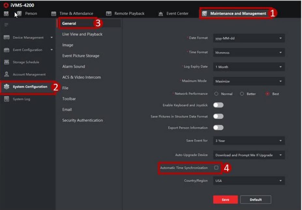Click the hamburger collapse sidebar icon
The image size is (302, 210).
coord(6,25)
